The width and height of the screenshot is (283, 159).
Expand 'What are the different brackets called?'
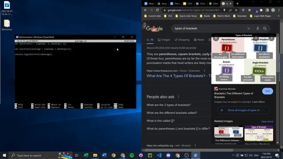tap(179, 113)
